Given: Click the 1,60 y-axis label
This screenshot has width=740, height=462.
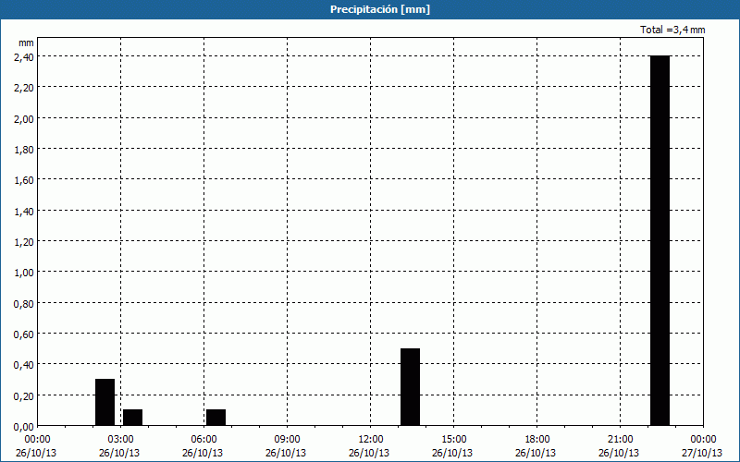Looking at the screenshot, I should coord(24,179).
